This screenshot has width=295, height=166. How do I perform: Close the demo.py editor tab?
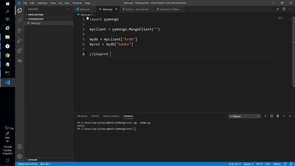pyautogui.click(x=116, y=9)
